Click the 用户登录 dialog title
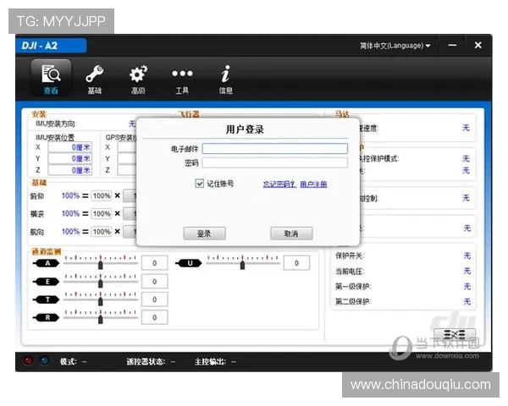508x406 pixels. (245, 129)
